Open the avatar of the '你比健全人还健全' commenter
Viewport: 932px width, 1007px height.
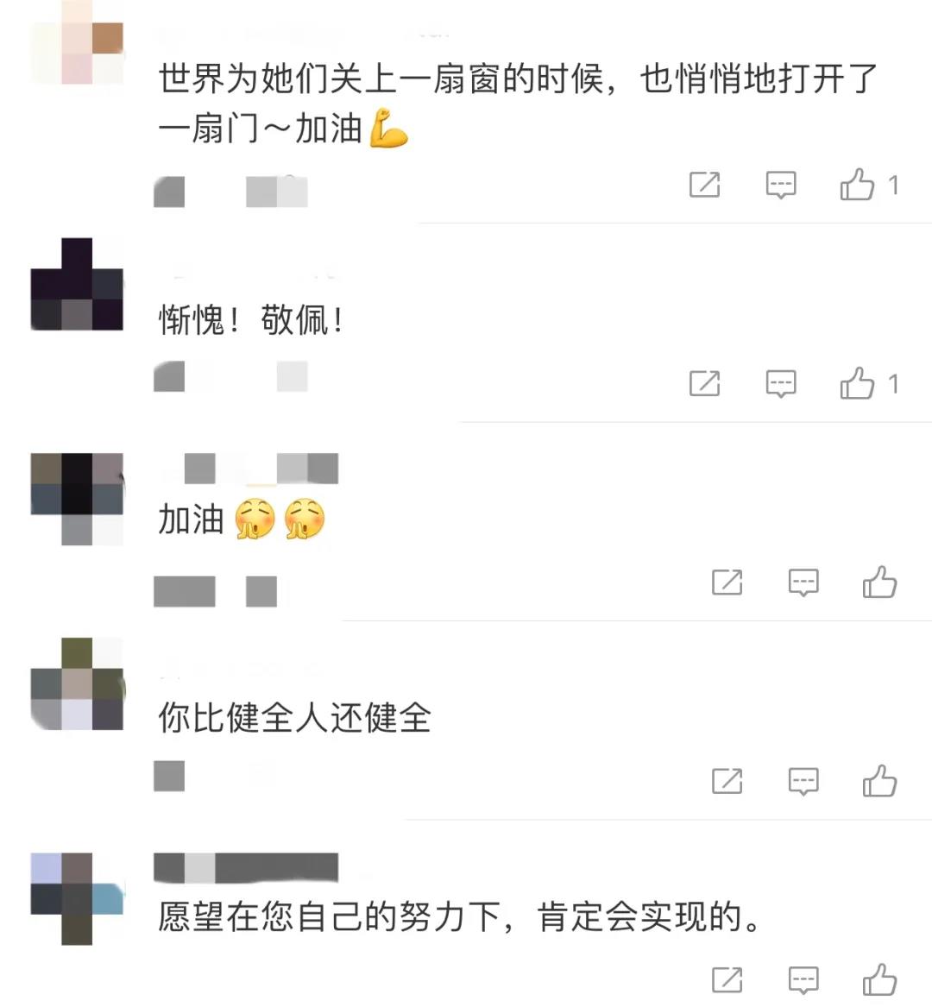77,683
